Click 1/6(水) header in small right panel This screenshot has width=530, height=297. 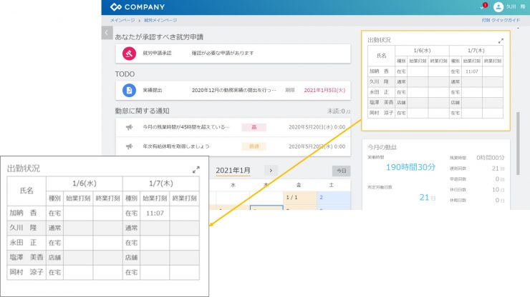[422, 51]
